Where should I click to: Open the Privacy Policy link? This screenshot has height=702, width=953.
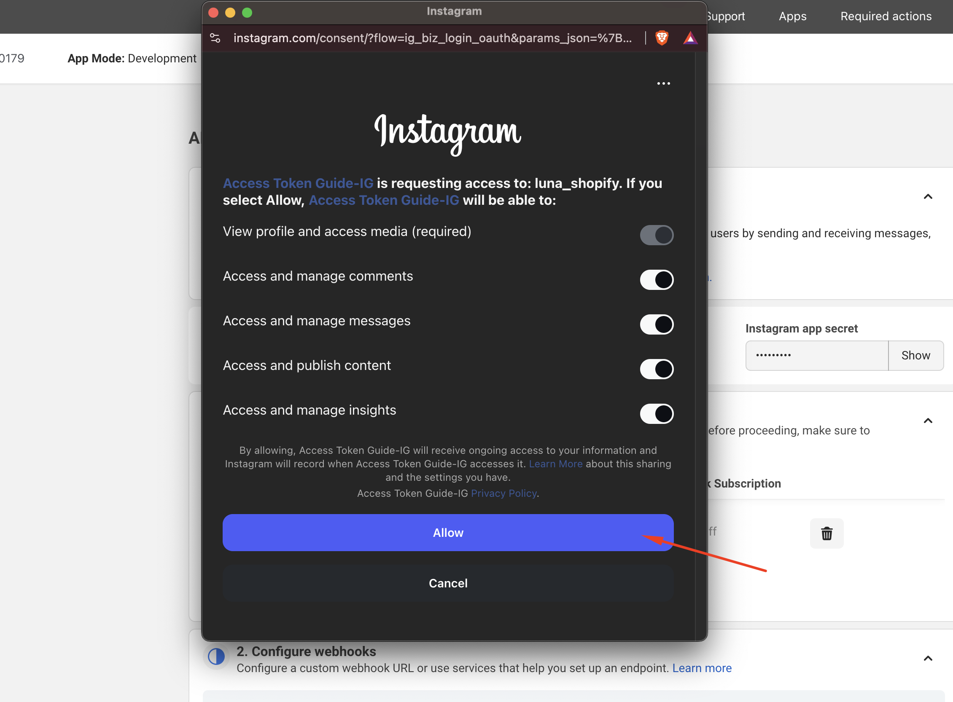click(x=503, y=493)
